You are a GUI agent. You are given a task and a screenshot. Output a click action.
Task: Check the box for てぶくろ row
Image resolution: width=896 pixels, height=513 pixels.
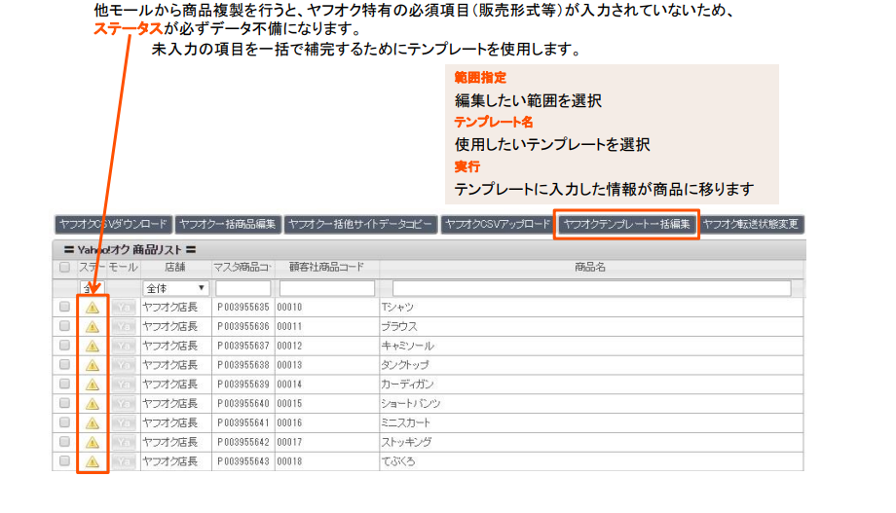point(64,460)
